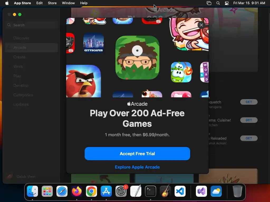This screenshot has height=202, width=270.
Task: Open the Help menu
Action: coord(84,3)
